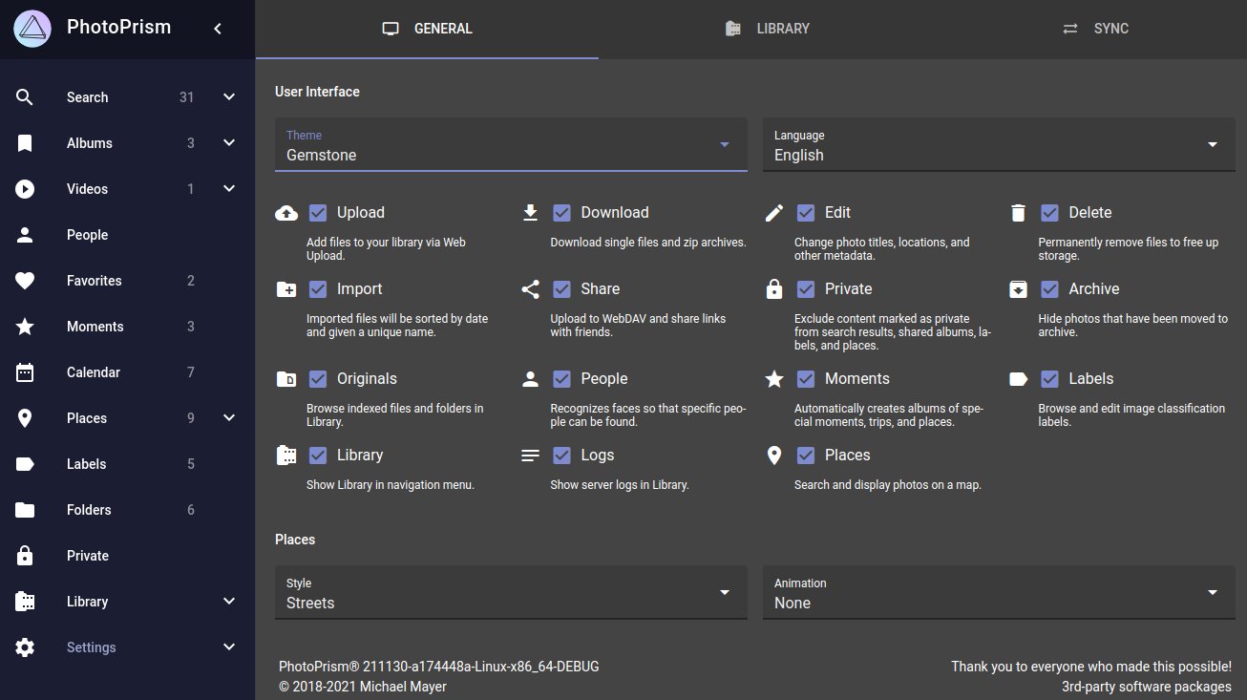Expand the Places submenu arrow in sidebar
This screenshot has height=700, width=1247.
click(229, 418)
